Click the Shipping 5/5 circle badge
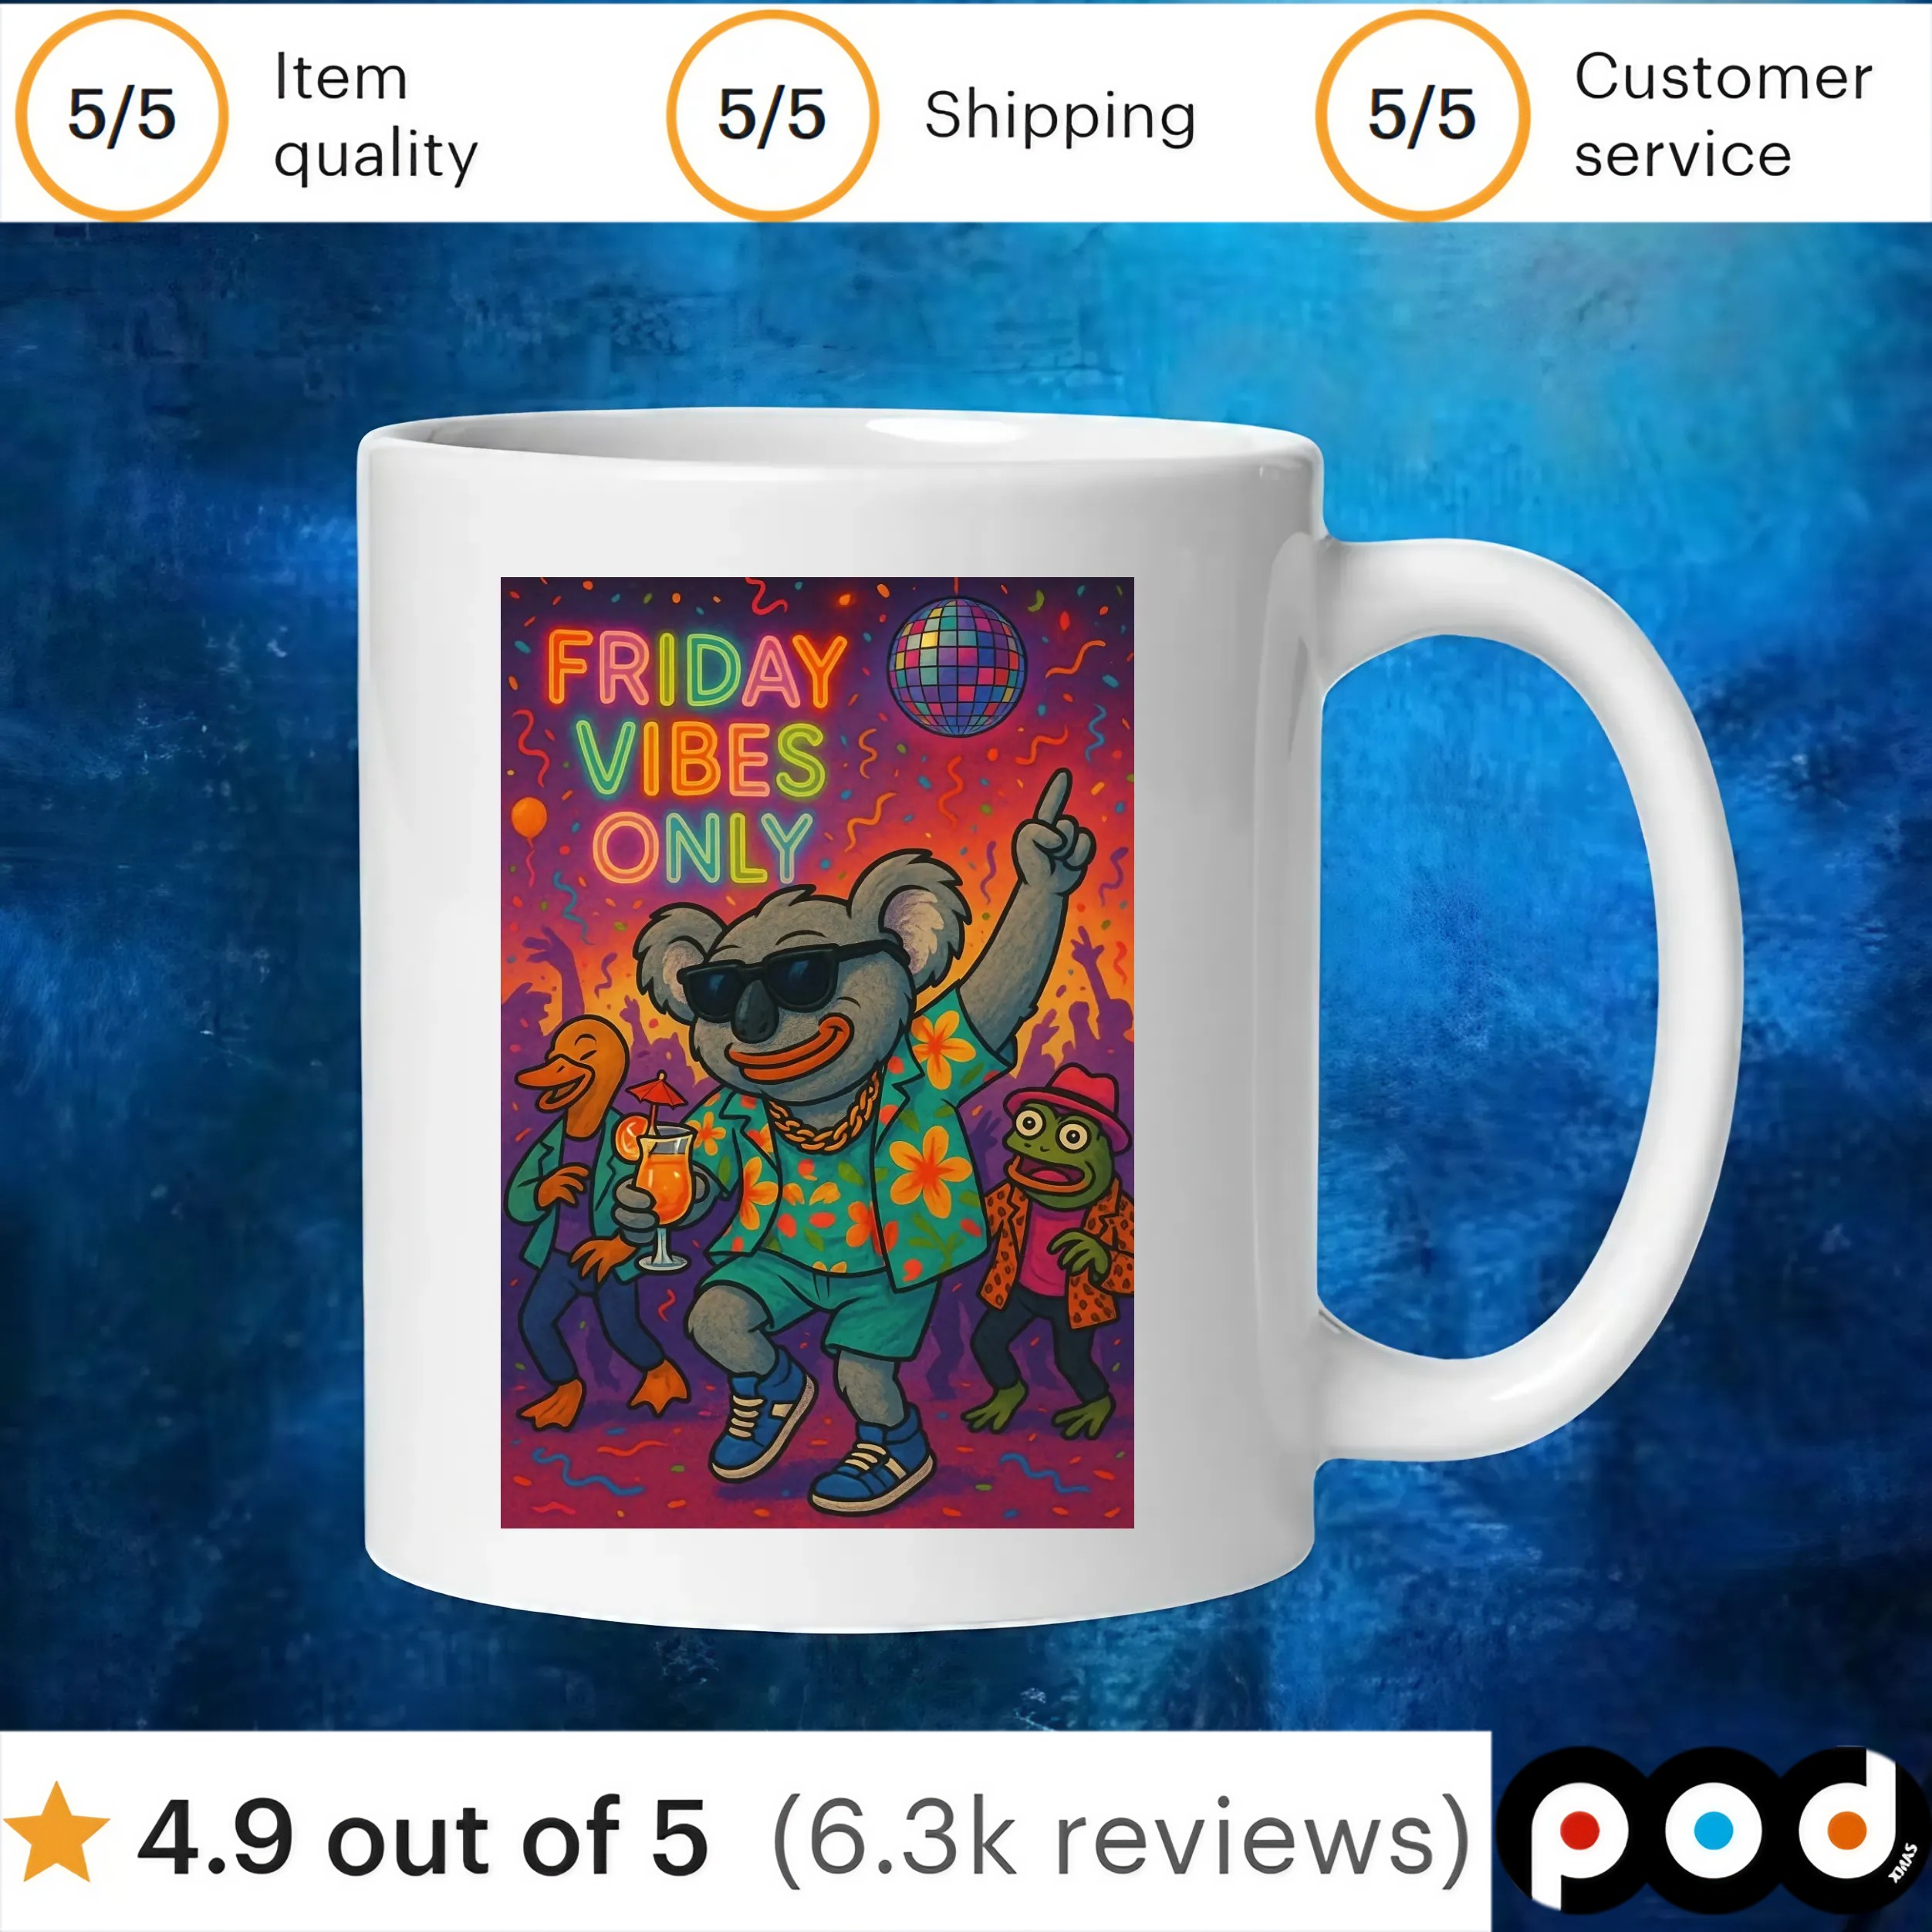The width and height of the screenshot is (1932, 1932). 772,115
